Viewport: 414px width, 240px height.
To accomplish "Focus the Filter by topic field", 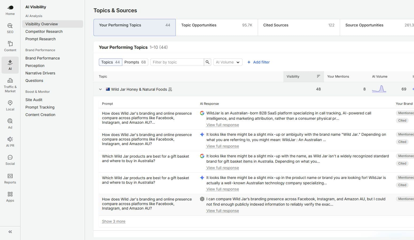I will coord(177,62).
